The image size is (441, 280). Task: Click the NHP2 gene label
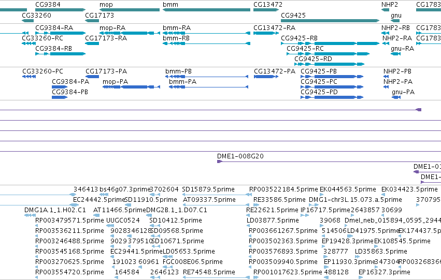390,5
